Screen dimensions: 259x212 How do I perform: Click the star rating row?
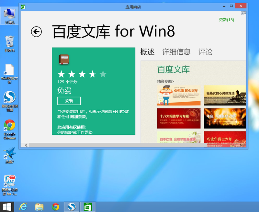click(x=82, y=74)
